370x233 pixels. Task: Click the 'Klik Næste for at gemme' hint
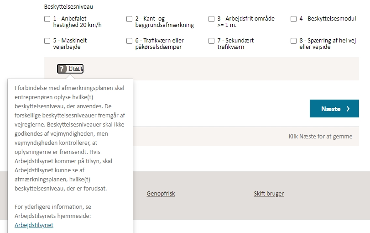tap(320, 137)
